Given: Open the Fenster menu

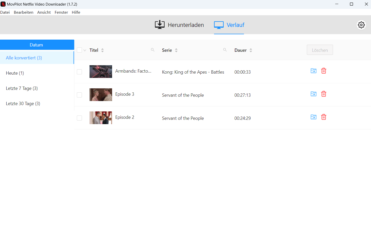Looking at the screenshot, I should click(61, 12).
